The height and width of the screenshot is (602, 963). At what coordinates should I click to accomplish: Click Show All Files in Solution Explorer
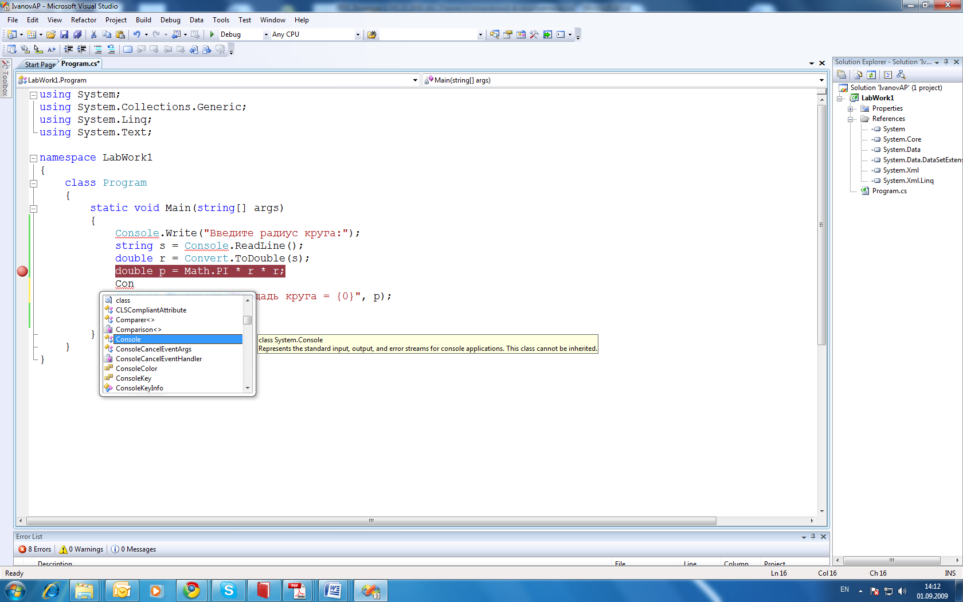point(858,75)
